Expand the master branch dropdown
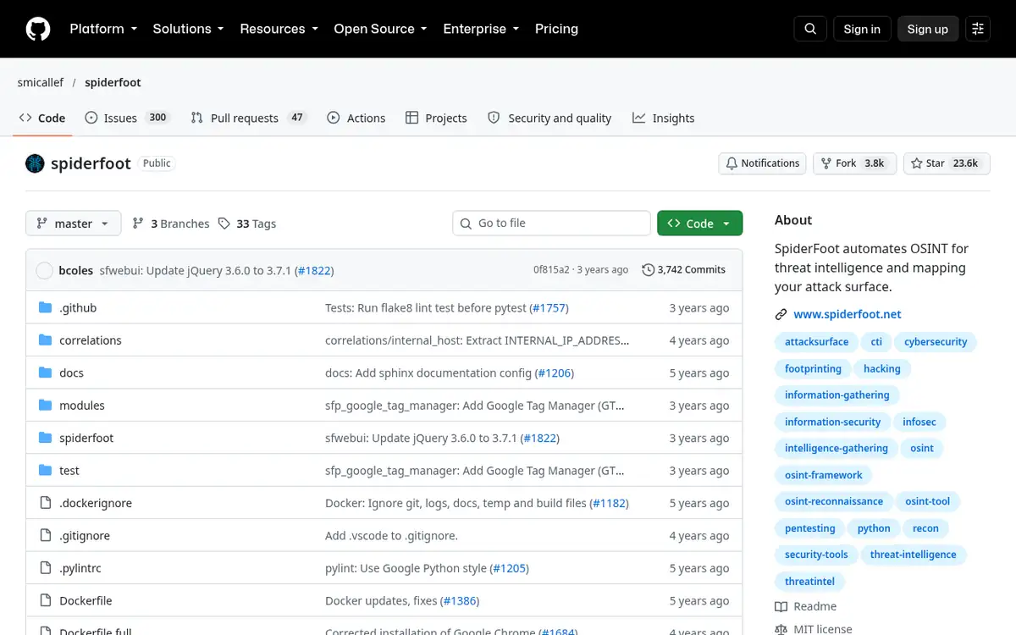Screen dimensions: 1016x635 coord(74,224)
